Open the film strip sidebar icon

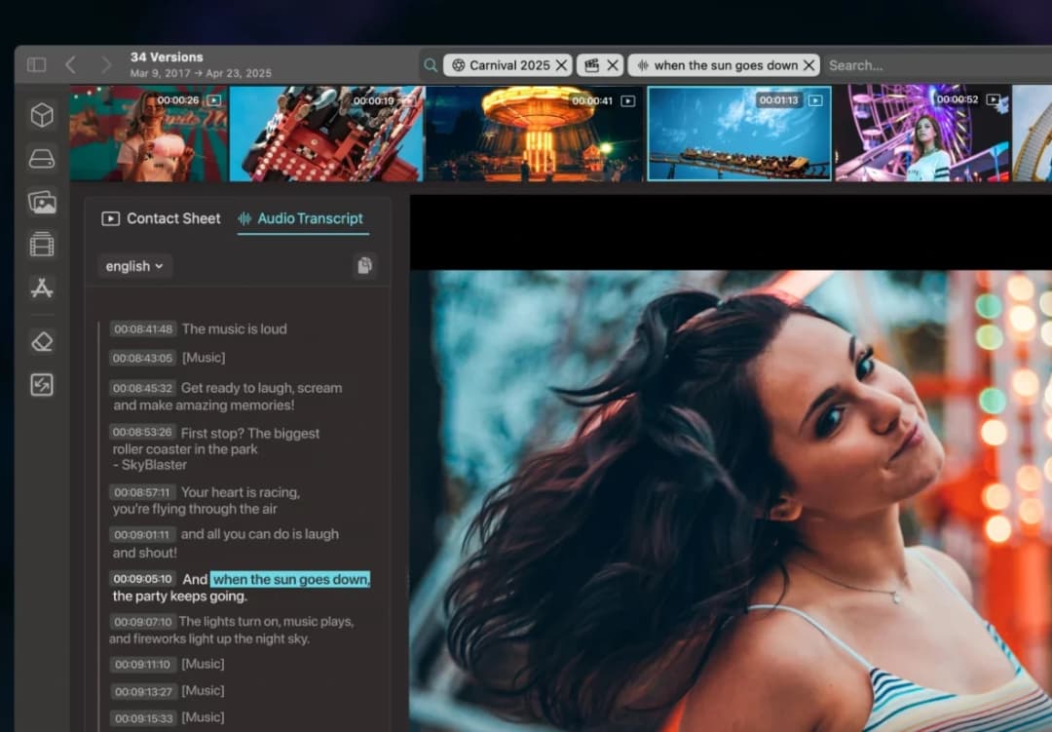[42, 245]
